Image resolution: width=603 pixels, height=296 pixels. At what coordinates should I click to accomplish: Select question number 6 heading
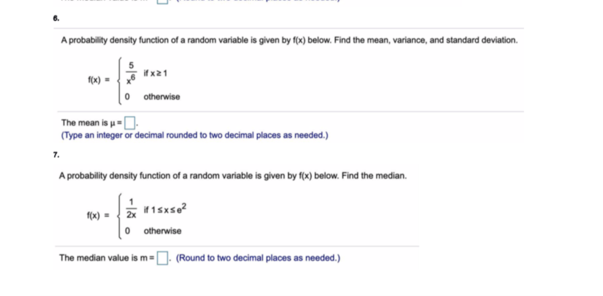(x=55, y=18)
